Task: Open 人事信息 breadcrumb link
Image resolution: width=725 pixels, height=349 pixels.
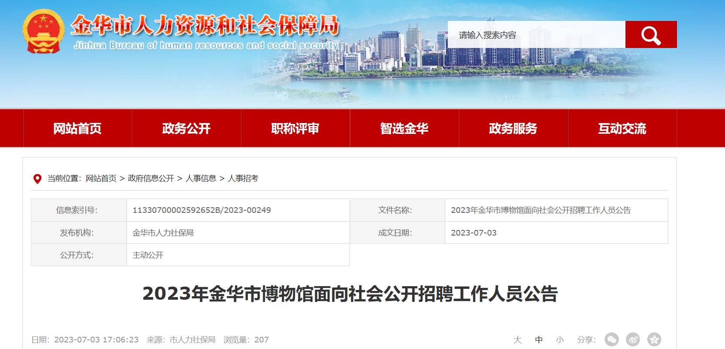Action: pyautogui.click(x=201, y=178)
